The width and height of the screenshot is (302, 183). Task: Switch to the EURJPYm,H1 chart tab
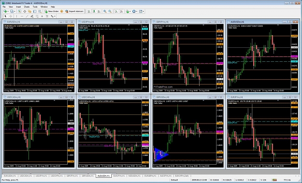pos(119,176)
